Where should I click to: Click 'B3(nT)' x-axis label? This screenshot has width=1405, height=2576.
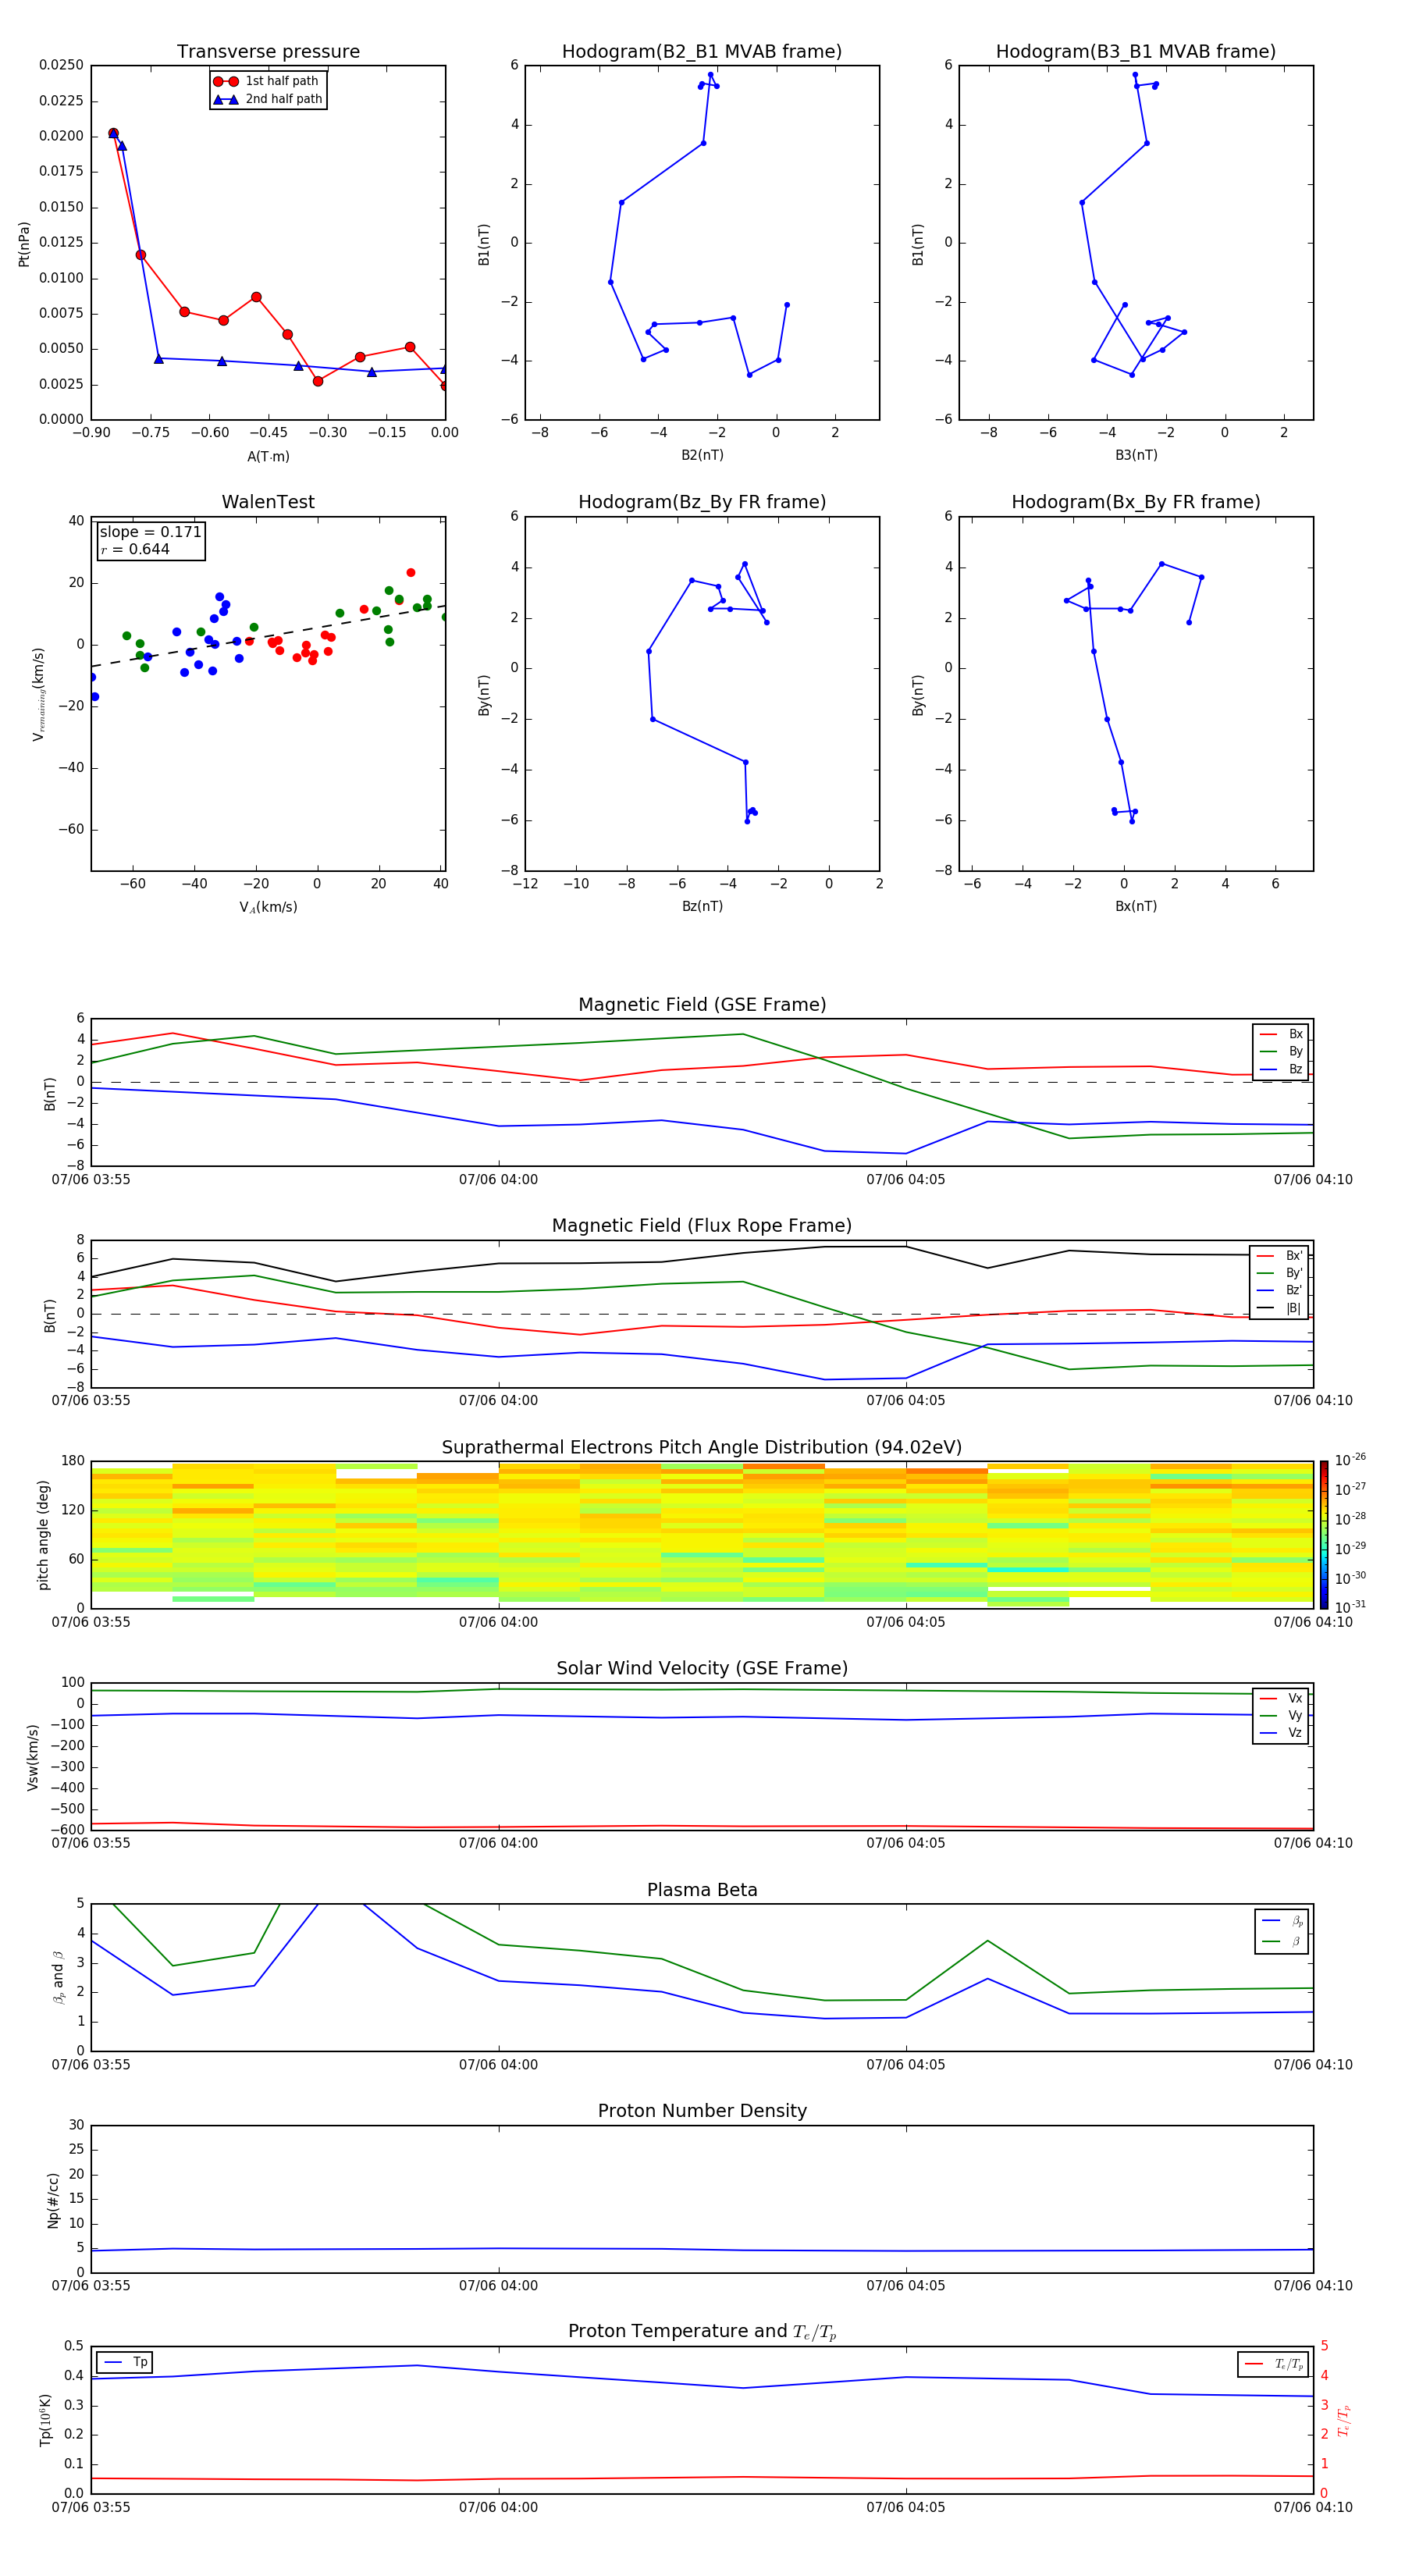click(1136, 456)
